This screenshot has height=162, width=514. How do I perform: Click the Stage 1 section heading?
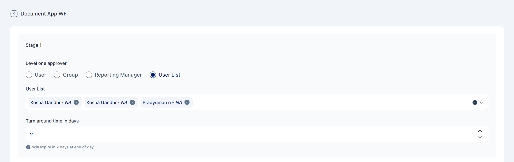(x=33, y=45)
